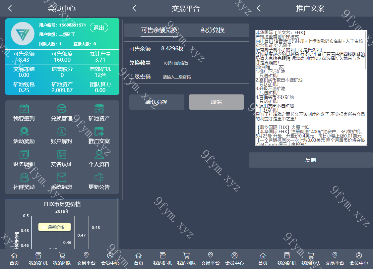Image resolution: width=373 pixels, height=269 pixels.
Task: Click 交易冻结 0.00 stat
Action: 24,72
